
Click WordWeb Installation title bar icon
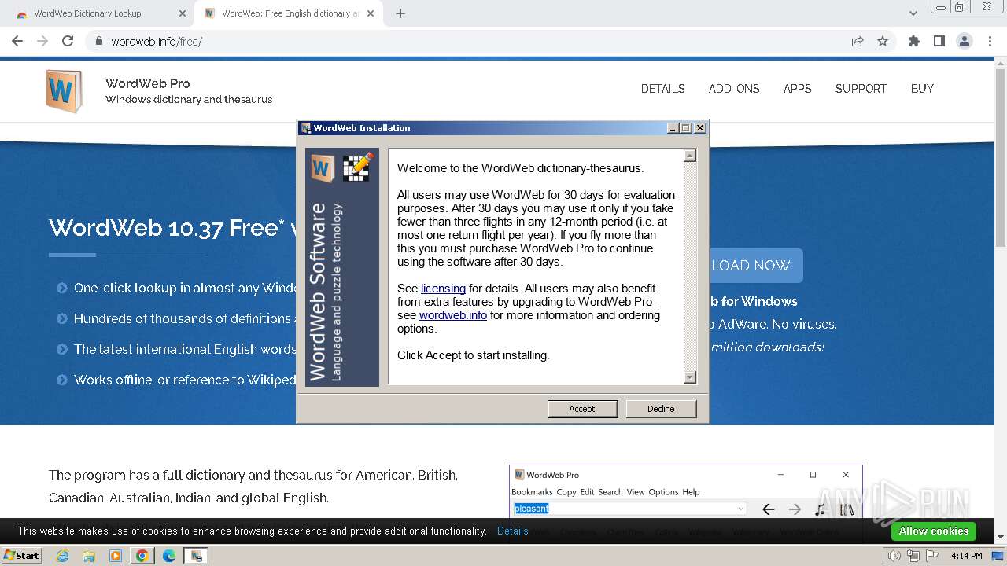coord(305,128)
